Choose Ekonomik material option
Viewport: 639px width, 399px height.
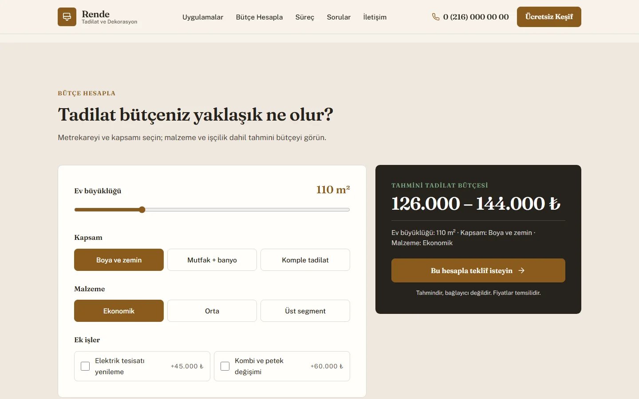(x=119, y=311)
